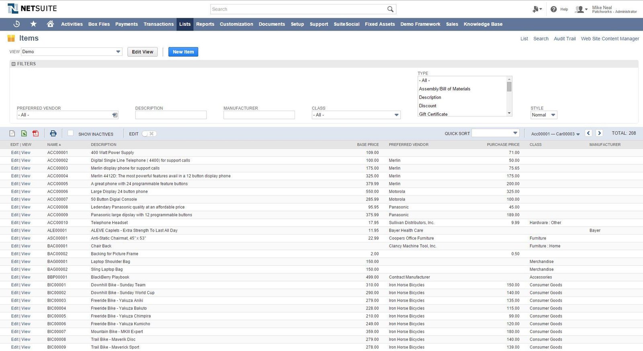The image size is (643, 351).
Task: Open the Quick Sort dropdown
Action: [495, 133]
